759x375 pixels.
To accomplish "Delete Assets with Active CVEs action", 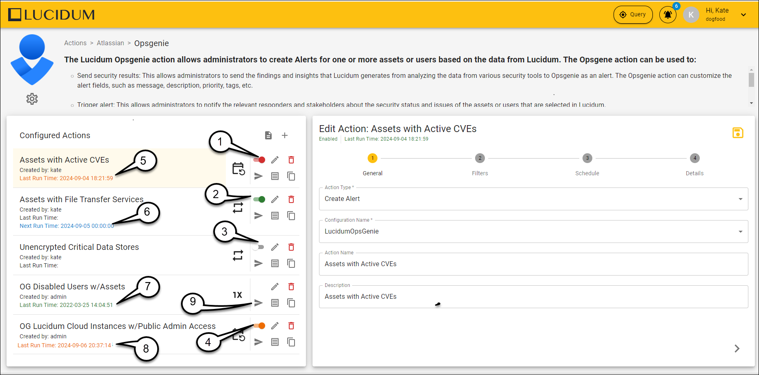I will click(x=291, y=160).
